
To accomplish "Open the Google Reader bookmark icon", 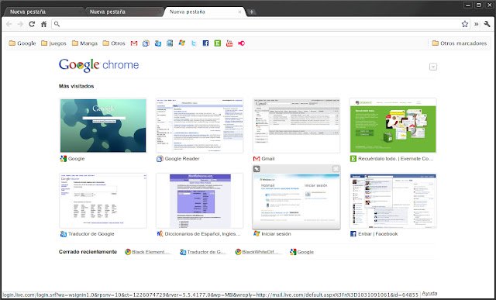I will coord(146,43).
